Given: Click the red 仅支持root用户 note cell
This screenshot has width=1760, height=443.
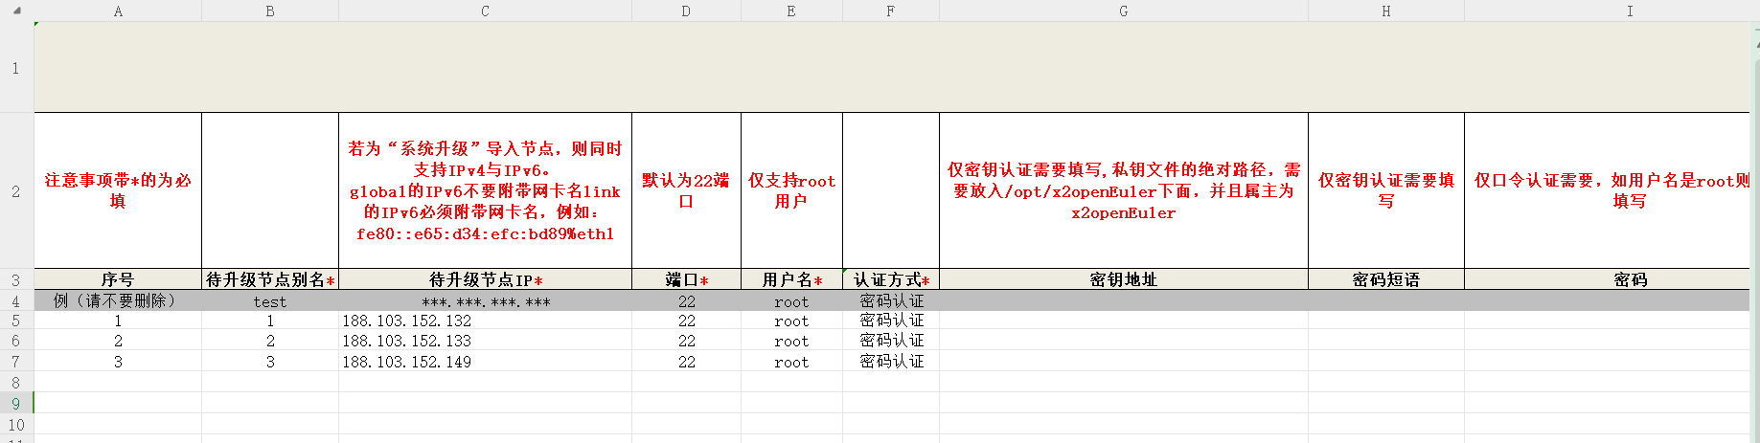Looking at the screenshot, I should tap(791, 190).
